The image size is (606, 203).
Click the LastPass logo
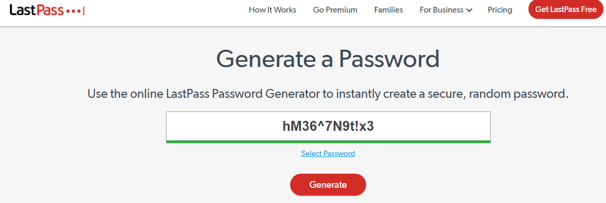click(47, 10)
